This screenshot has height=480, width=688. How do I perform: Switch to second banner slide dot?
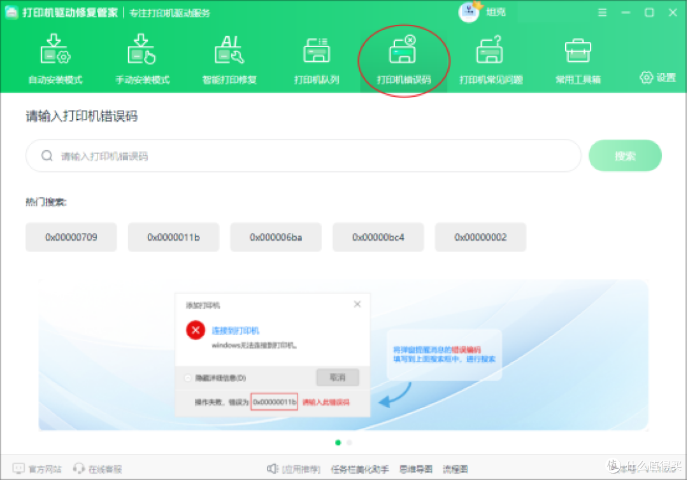(349, 442)
